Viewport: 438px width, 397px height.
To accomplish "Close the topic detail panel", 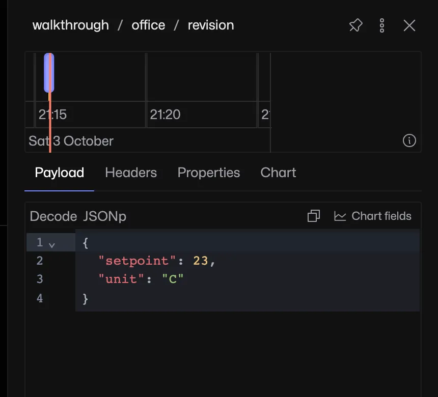I will (x=409, y=25).
